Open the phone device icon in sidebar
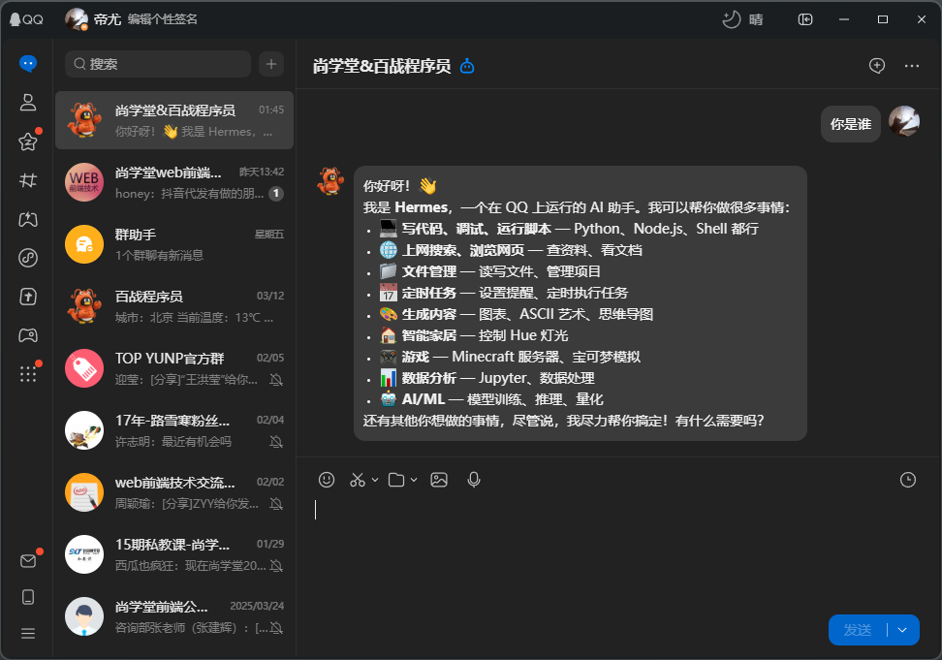942x660 pixels. coord(28,597)
